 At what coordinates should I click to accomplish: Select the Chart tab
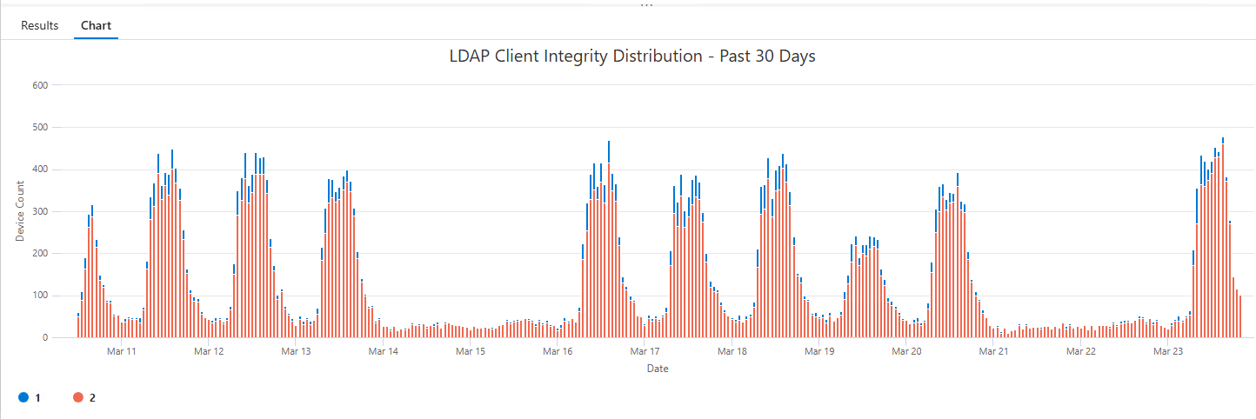[96, 25]
